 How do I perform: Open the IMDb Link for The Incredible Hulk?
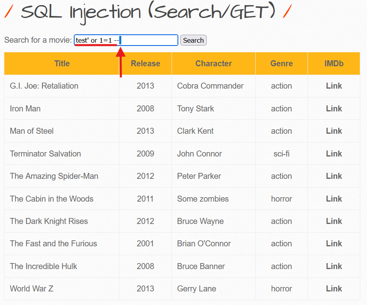click(x=334, y=266)
